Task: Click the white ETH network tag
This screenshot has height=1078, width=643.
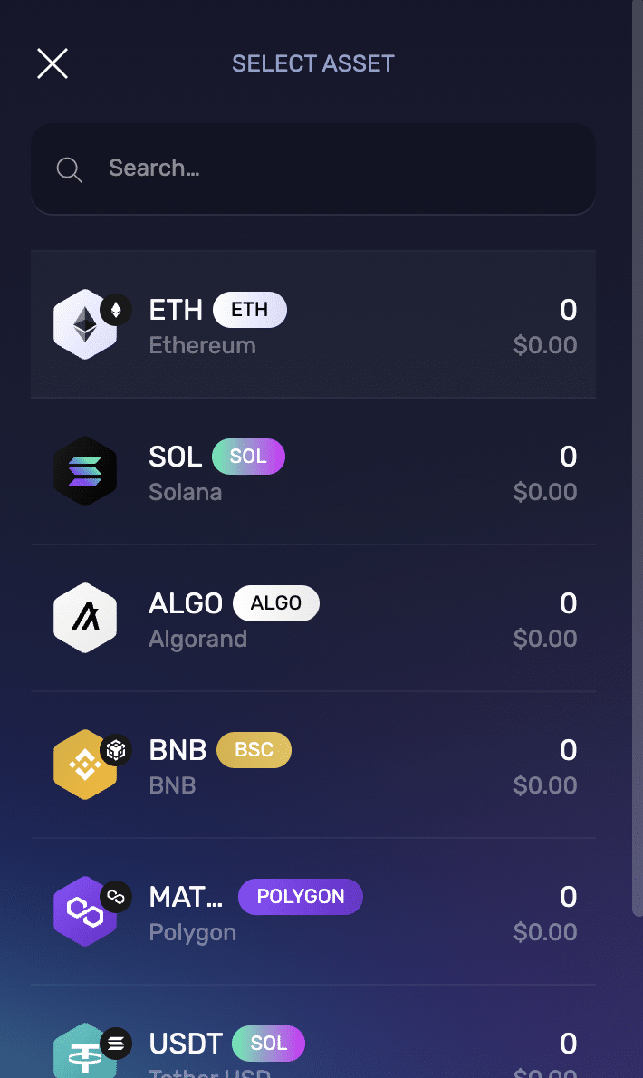Action: pyautogui.click(x=250, y=310)
